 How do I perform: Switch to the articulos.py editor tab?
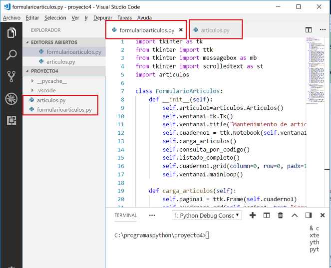coord(216,30)
